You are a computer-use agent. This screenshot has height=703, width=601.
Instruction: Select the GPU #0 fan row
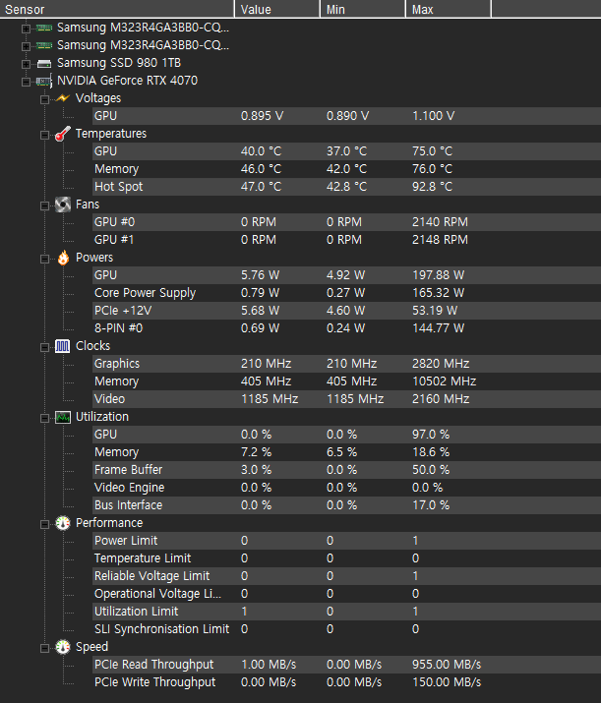coord(346,222)
